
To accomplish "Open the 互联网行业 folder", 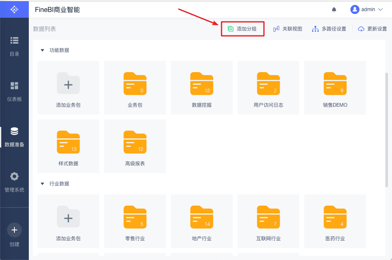I will point(268,221).
